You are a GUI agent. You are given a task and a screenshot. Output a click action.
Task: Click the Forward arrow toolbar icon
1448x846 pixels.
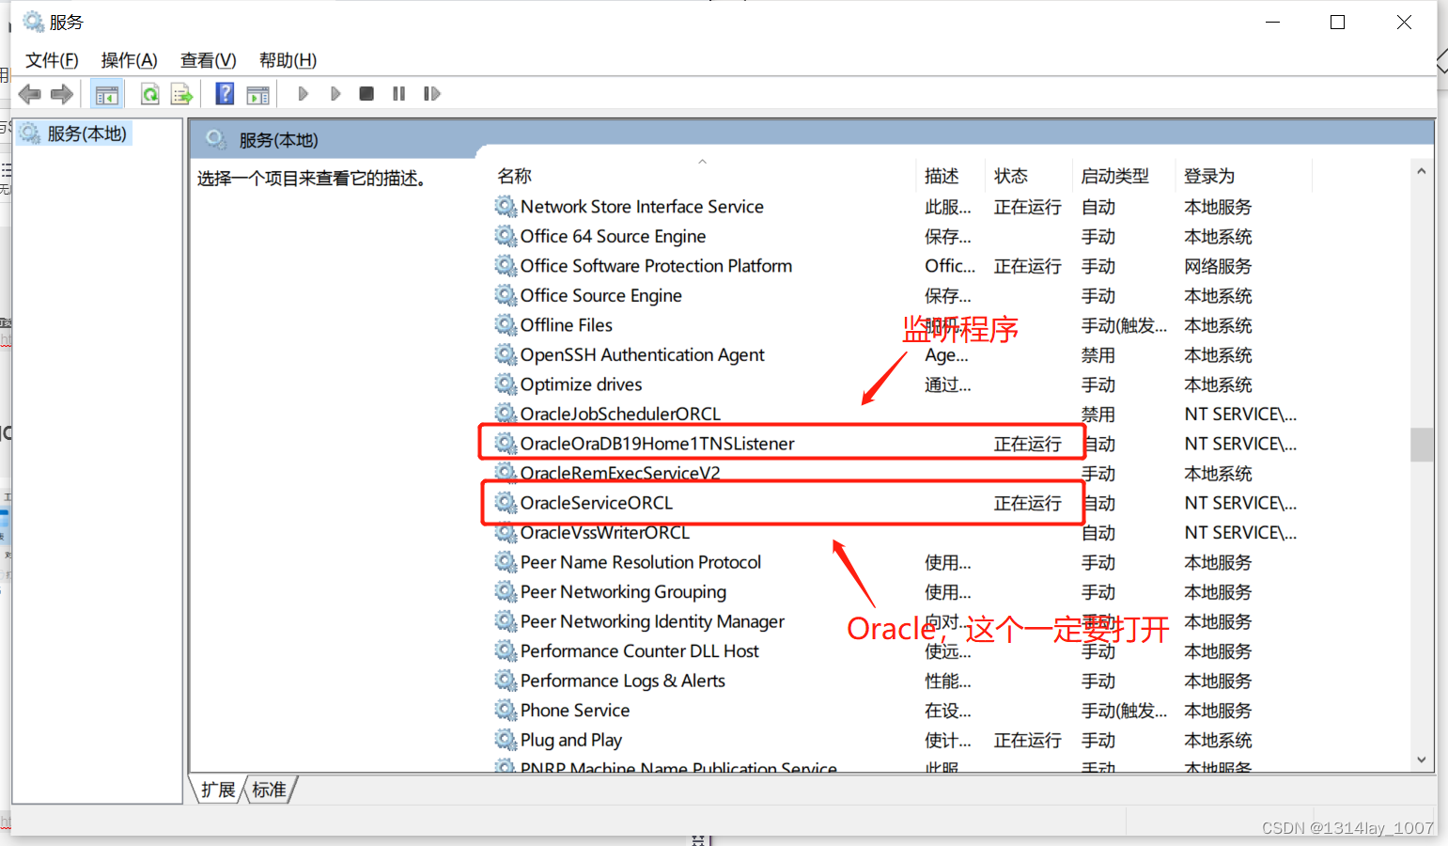click(62, 94)
